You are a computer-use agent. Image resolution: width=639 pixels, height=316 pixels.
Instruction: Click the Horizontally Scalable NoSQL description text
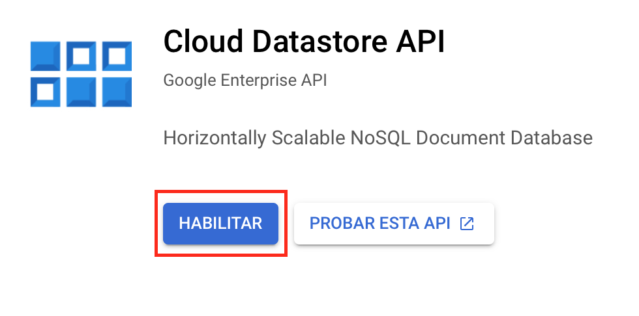[378, 138]
